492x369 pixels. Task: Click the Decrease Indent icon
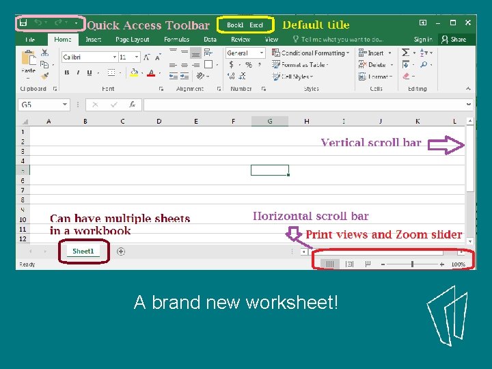pos(173,77)
